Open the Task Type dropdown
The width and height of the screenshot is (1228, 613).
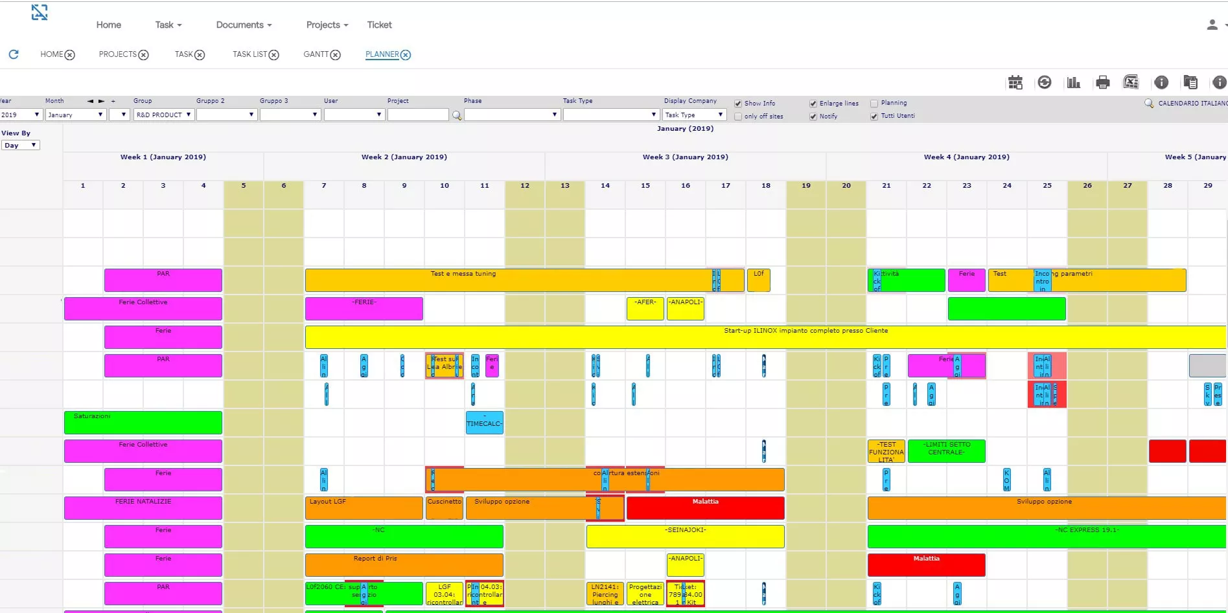pos(611,115)
